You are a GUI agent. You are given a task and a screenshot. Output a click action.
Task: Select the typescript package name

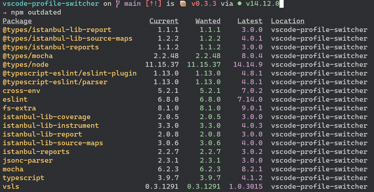(23, 178)
